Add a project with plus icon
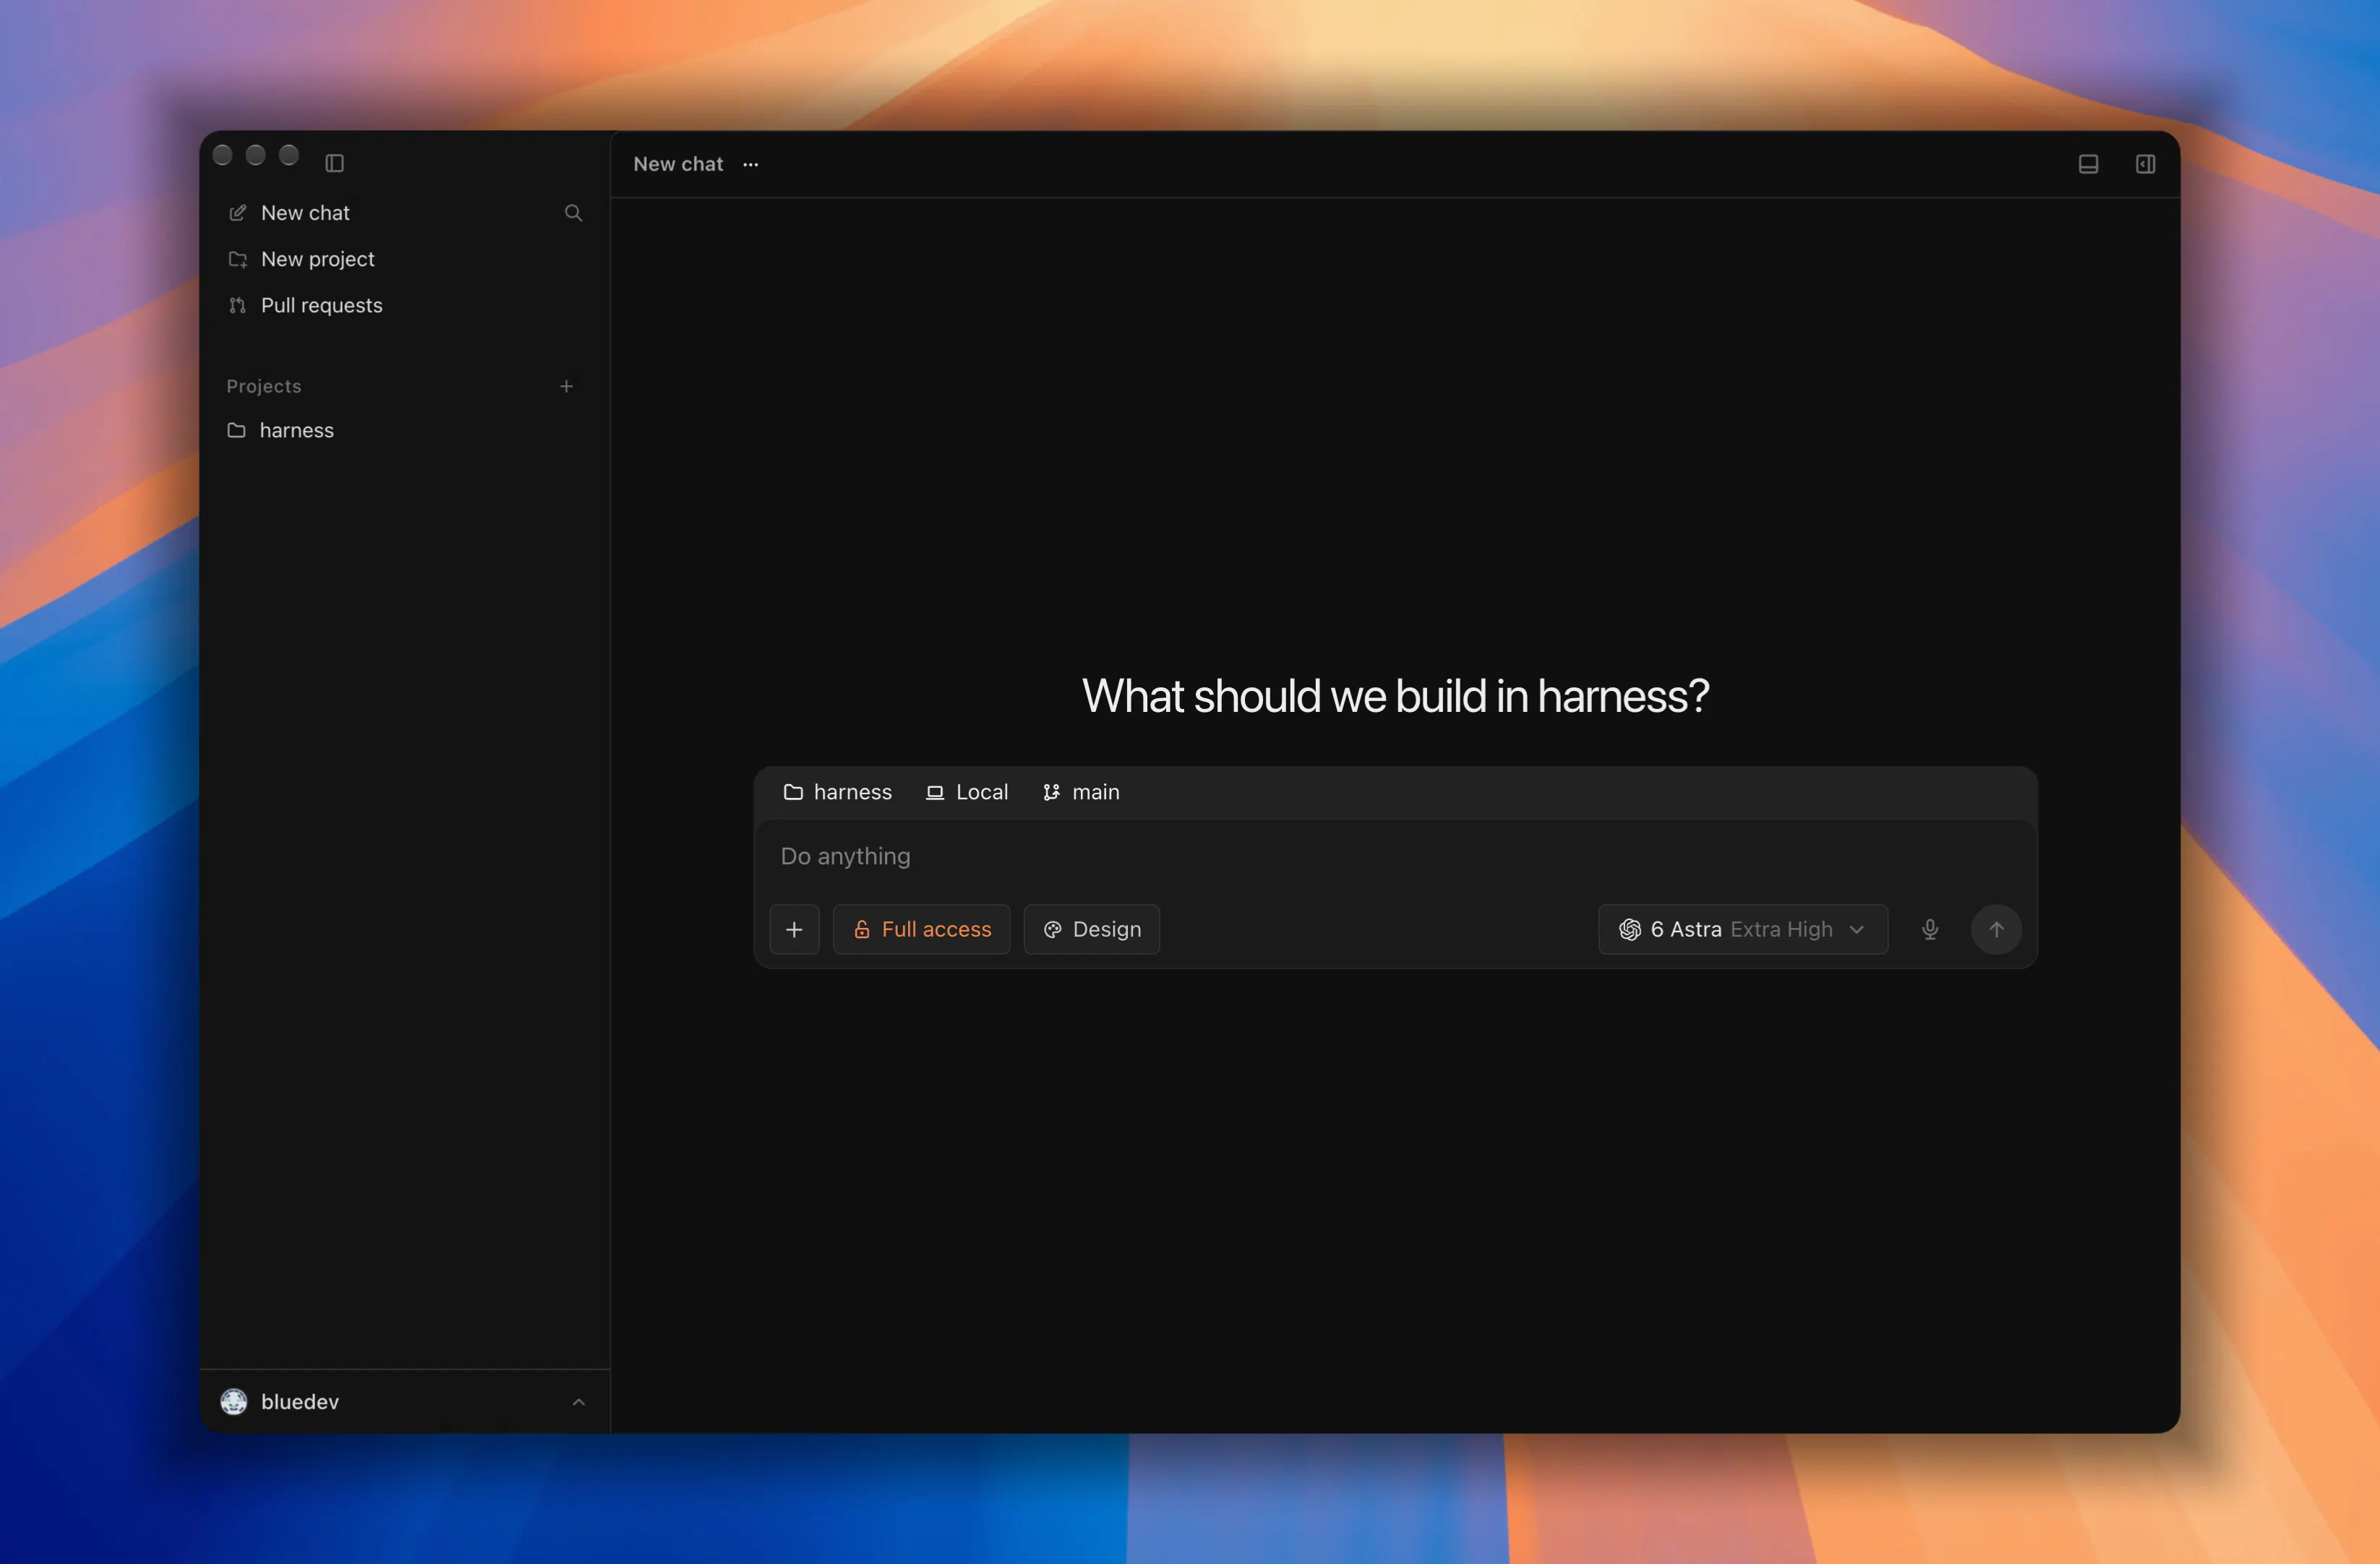The image size is (2380, 1564). (x=566, y=386)
